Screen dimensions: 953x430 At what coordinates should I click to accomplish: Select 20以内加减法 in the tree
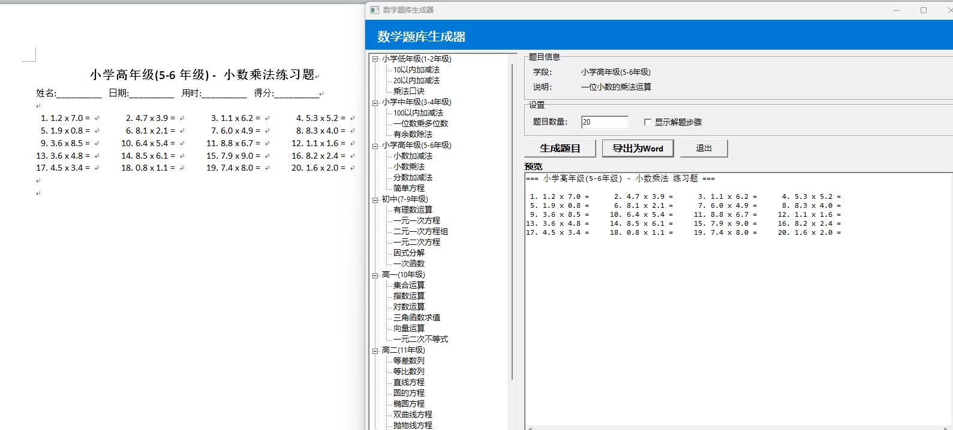tap(416, 81)
